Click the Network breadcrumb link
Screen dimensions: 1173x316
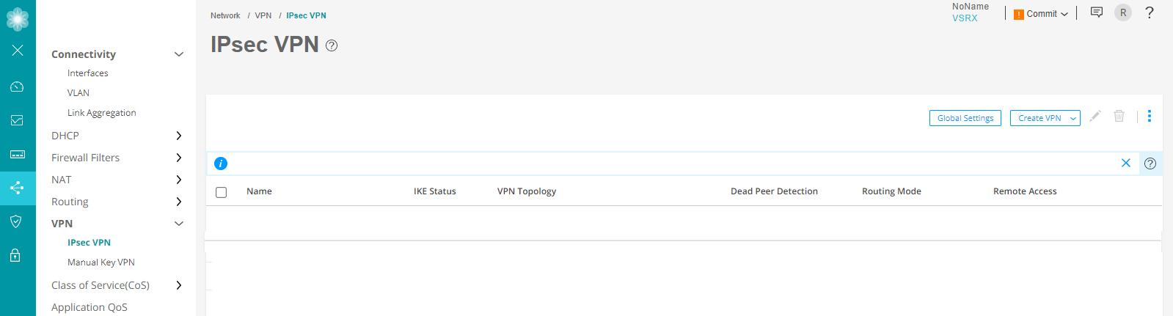(225, 15)
